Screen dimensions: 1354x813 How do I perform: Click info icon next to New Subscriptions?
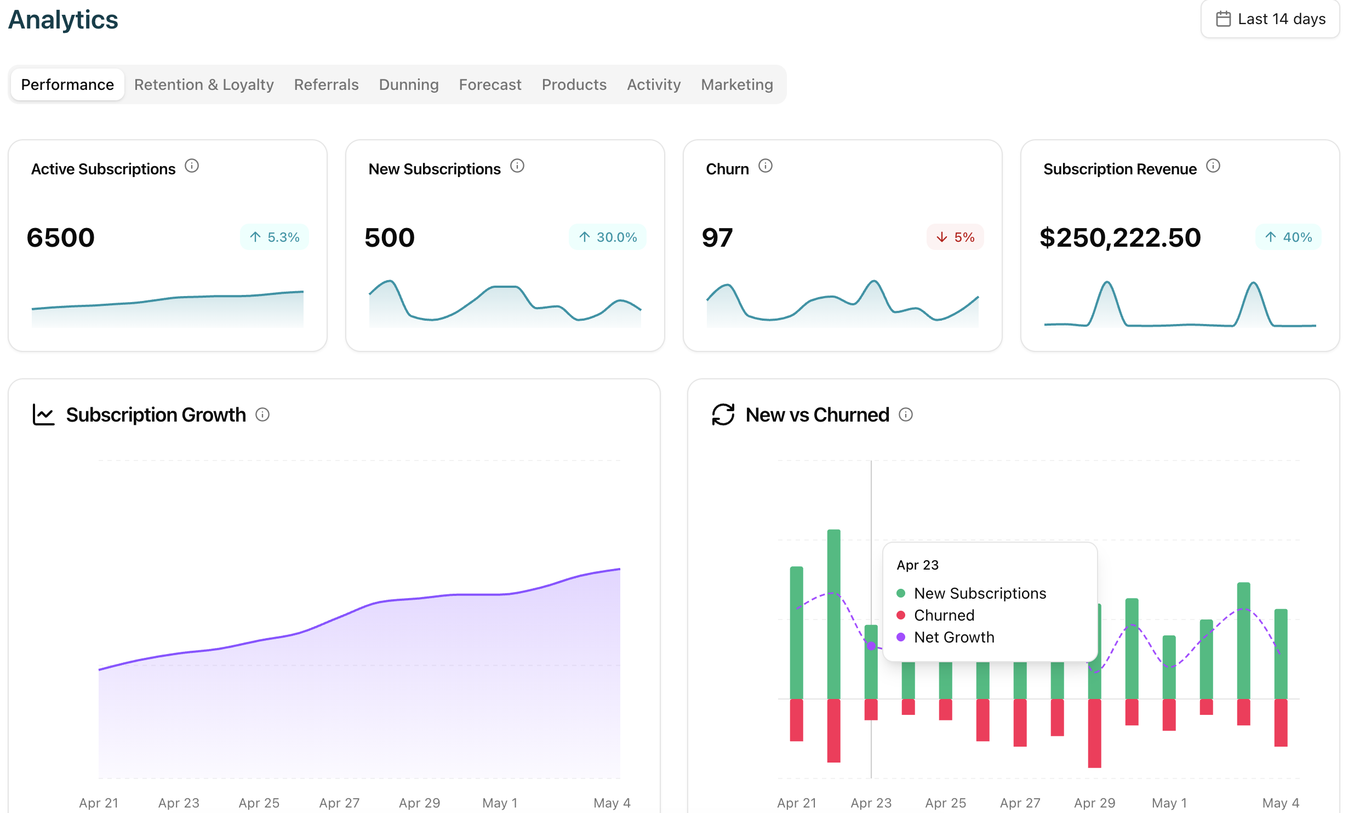click(517, 166)
